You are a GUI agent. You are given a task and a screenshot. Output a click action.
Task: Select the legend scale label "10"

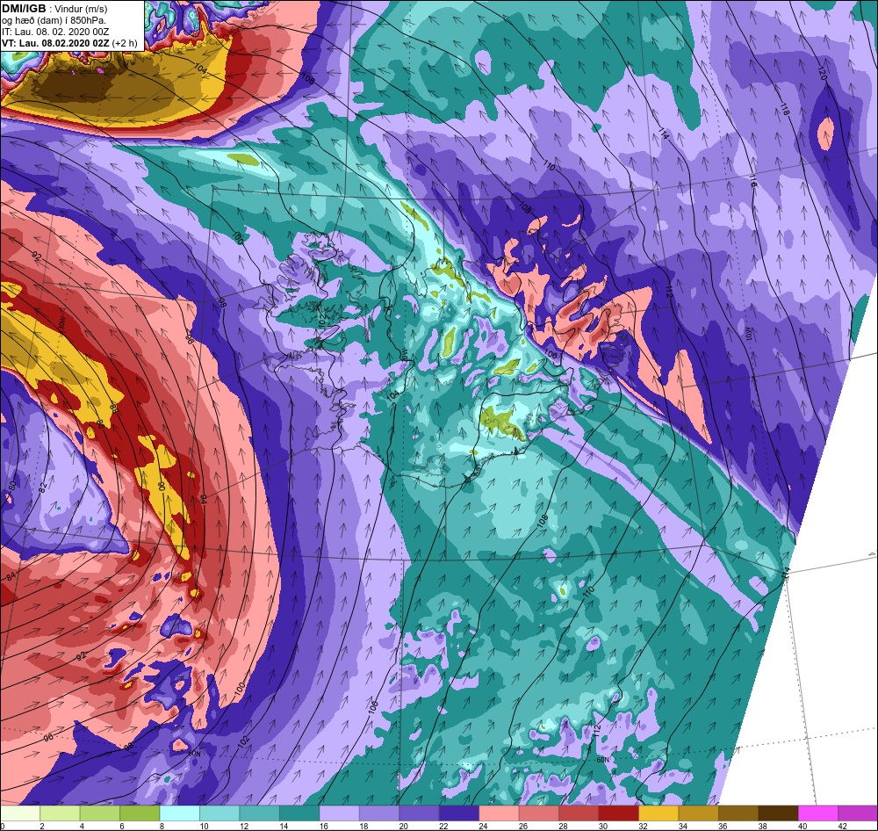pyautogui.click(x=204, y=826)
